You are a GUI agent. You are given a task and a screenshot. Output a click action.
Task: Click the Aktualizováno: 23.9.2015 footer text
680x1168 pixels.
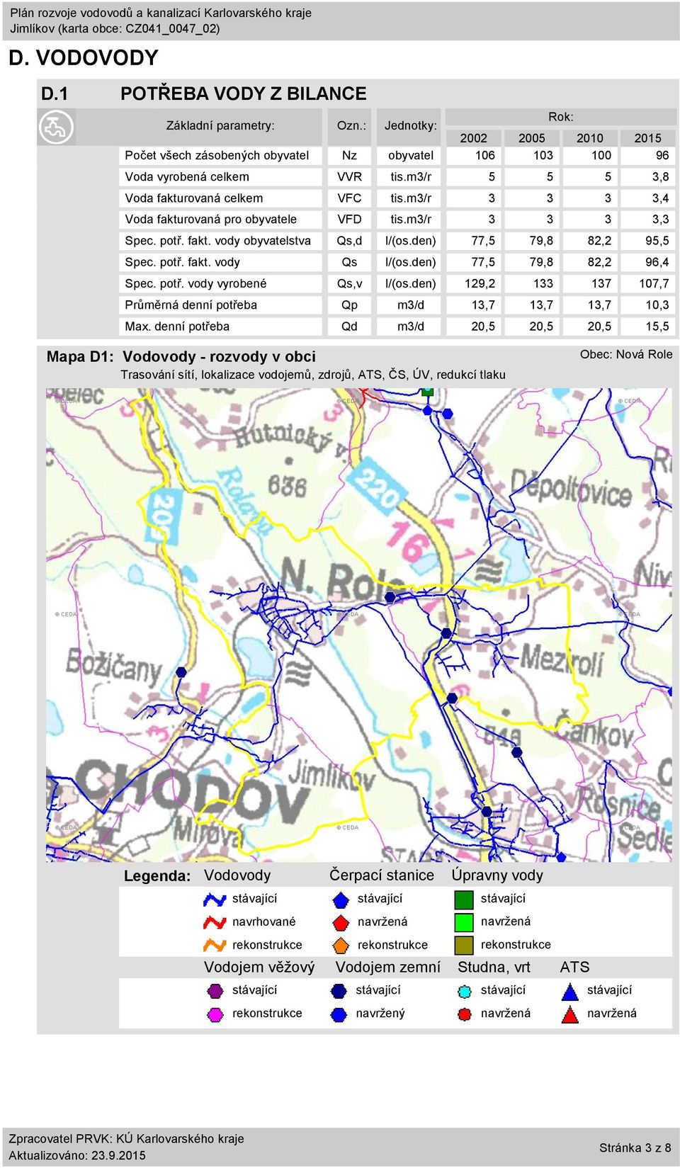(x=77, y=1155)
